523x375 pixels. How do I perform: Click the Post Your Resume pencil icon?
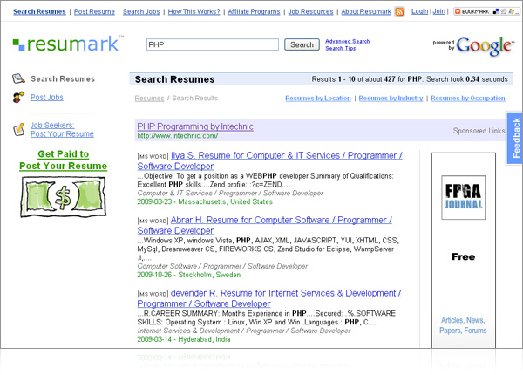18,129
